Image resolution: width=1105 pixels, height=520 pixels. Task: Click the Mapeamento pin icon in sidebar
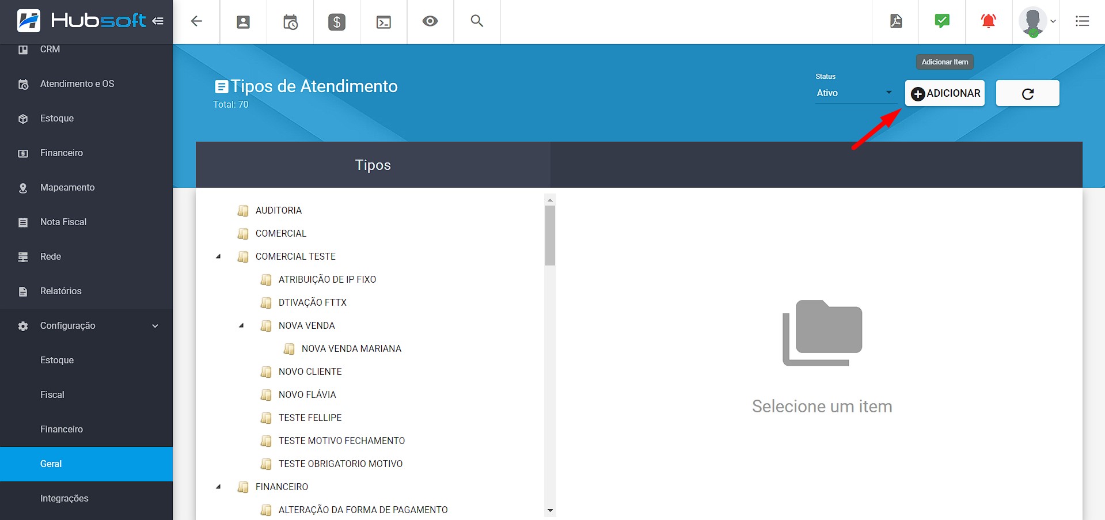[x=23, y=188]
